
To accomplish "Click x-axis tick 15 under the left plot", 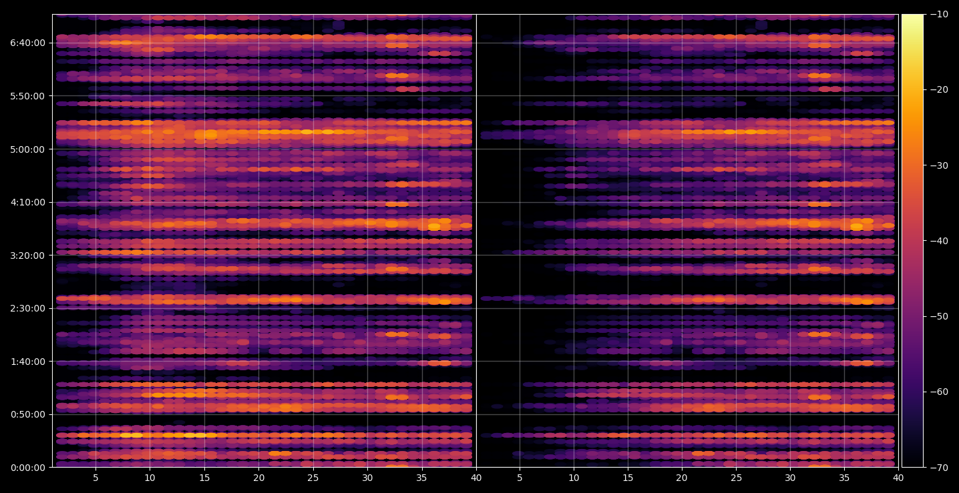I will [x=204, y=478].
